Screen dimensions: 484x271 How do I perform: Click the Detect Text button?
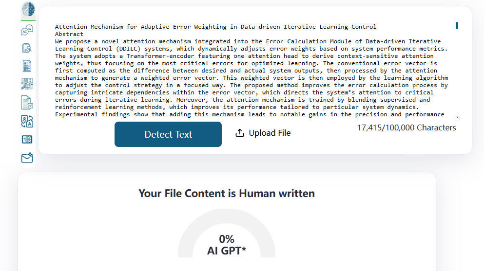[x=168, y=134]
